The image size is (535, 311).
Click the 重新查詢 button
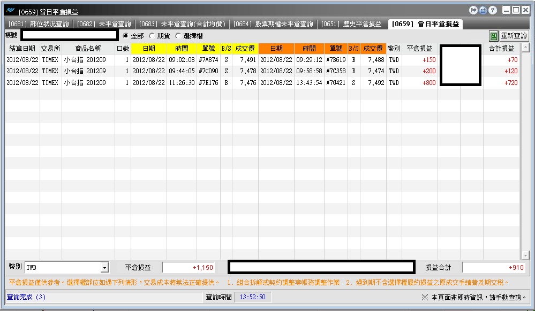[x=514, y=36]
